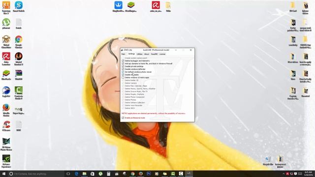The height and width of the screenshot is (177, 315).
Task: Disable the Enable professional mode checkbox
Action: click(123, 118)
